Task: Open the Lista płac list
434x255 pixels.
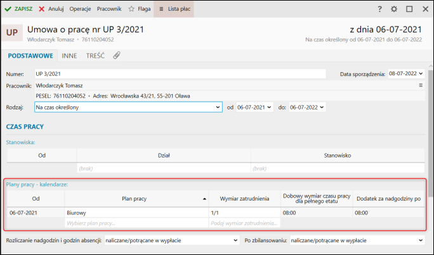Action: click(x=174, y=9)
